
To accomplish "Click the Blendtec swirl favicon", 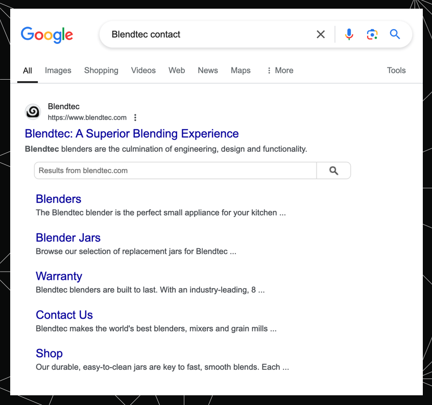I will pos(33,111).
